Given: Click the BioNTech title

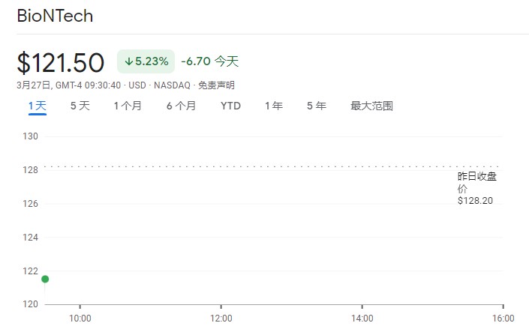Looking at the screenshot, I should pyautogui.click(x=55, y=16).
